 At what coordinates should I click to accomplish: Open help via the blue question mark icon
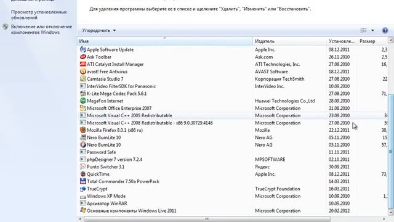coord(385,30)
